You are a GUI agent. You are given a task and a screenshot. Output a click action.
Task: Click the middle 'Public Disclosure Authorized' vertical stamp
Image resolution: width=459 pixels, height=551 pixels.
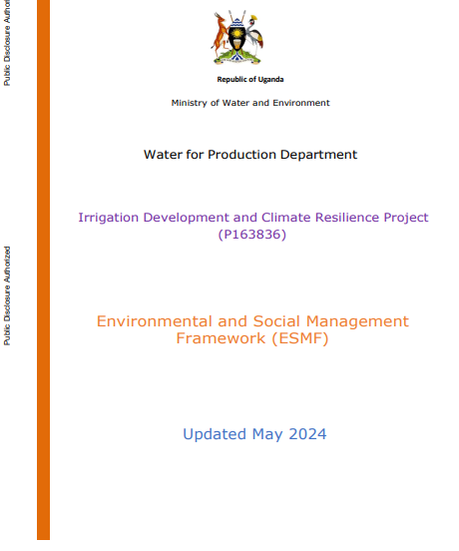7,295
